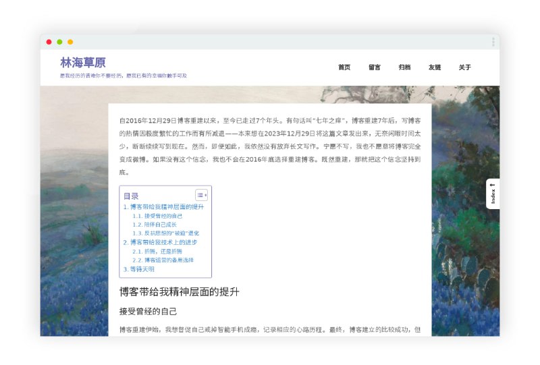Click the 林海草原 site title
Viewport: 540px width, 365px height.
click(83, 63)
